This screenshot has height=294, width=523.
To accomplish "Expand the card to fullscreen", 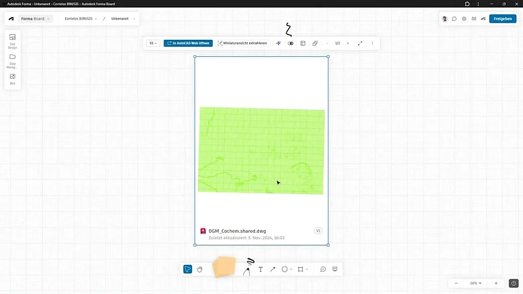I will [x=360, y=43].
